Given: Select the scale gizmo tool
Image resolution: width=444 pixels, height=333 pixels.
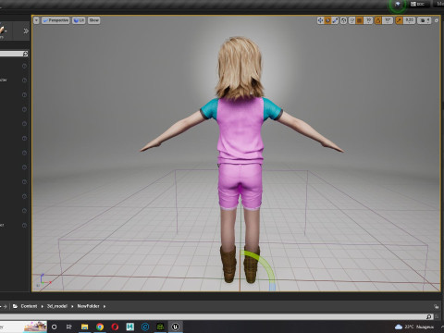Looking at the screenshot, I should pos(335,20).
